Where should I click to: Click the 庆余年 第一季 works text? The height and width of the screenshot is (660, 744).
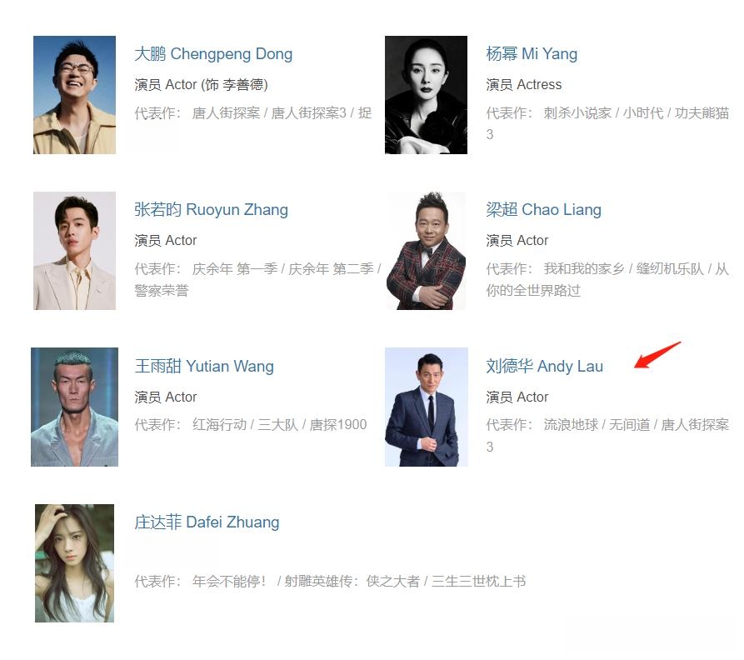coord(235,269)
